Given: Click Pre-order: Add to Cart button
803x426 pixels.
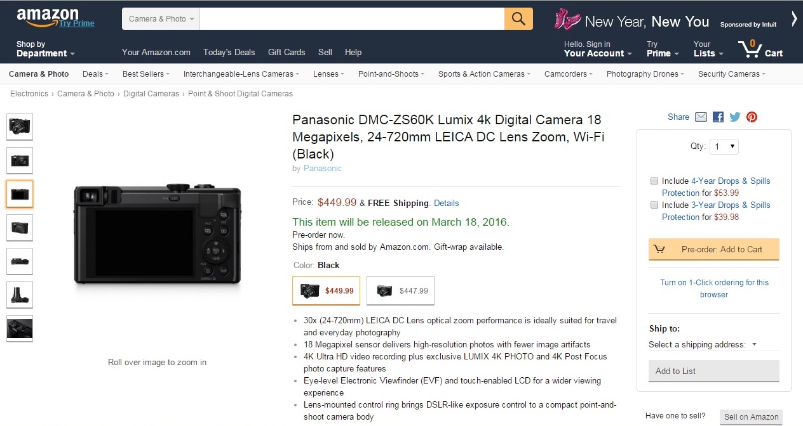Looking at the screenshot, I should click(714, 249).
